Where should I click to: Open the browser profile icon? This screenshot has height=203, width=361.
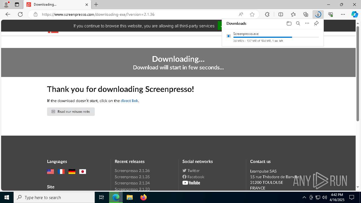tap(6, 5)
